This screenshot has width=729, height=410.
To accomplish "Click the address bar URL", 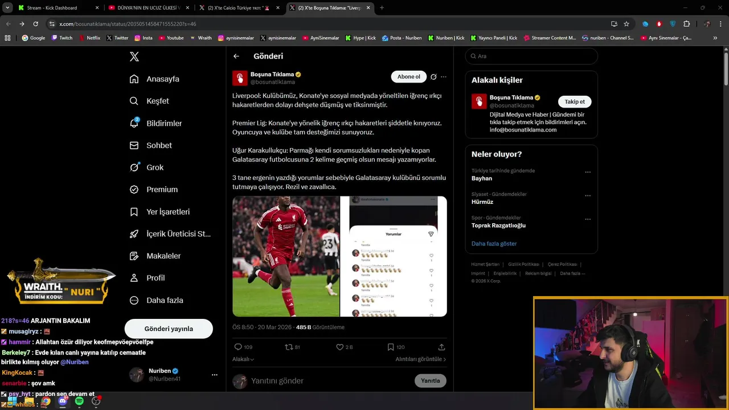I will click(x=128, y=24).
